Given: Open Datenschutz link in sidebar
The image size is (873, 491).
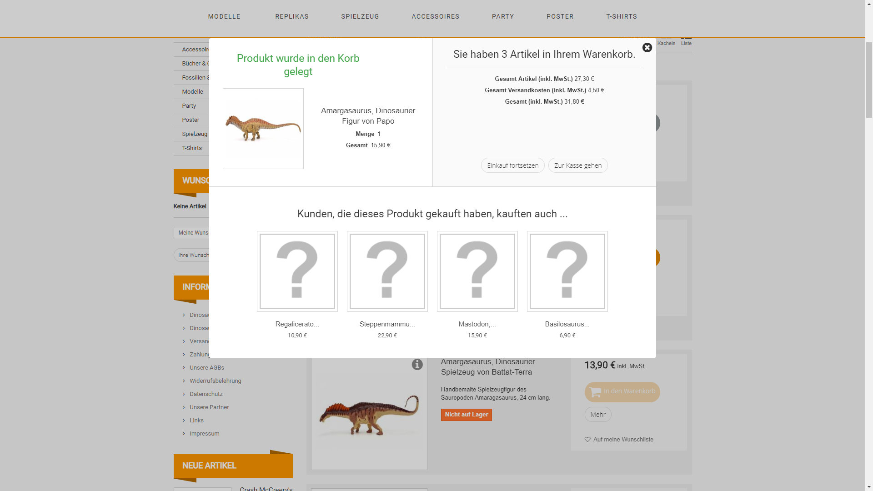Looking at the screenshot, I should [206, 394].
